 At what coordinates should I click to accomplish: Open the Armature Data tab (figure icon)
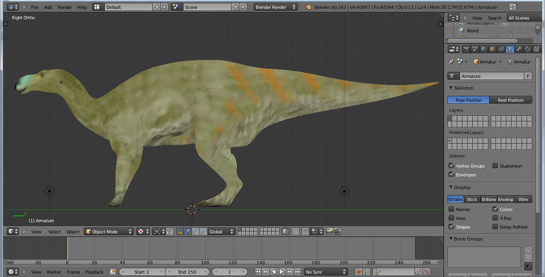510,49
